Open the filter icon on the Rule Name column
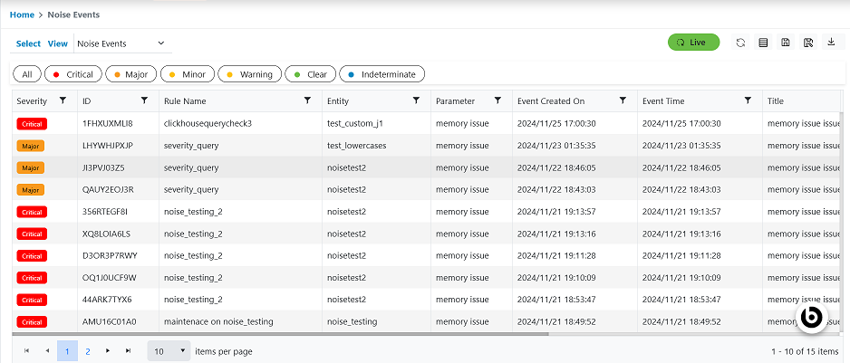This screenshot has height=363, width=850. 307,100
